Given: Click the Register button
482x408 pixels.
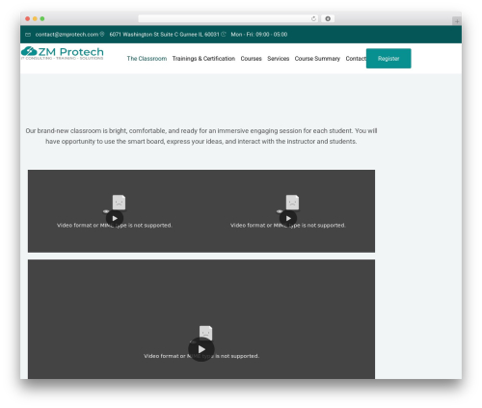Looking at the screenshot, I should pos(388,59).
